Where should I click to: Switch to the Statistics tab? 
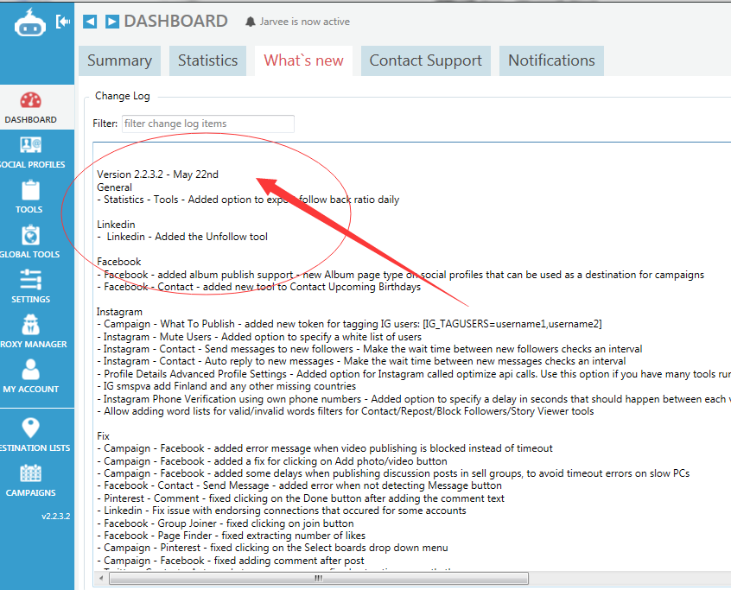click(x=208, y=60)
